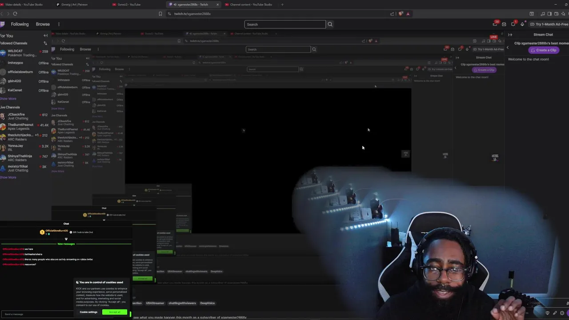Open whispers icon with 1 badge

[x=513, y=24]
